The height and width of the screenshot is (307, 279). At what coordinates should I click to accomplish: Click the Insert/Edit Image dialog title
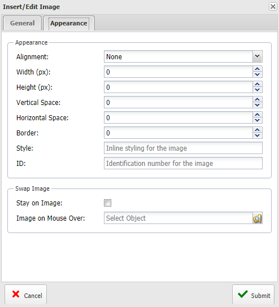[32, 7]
